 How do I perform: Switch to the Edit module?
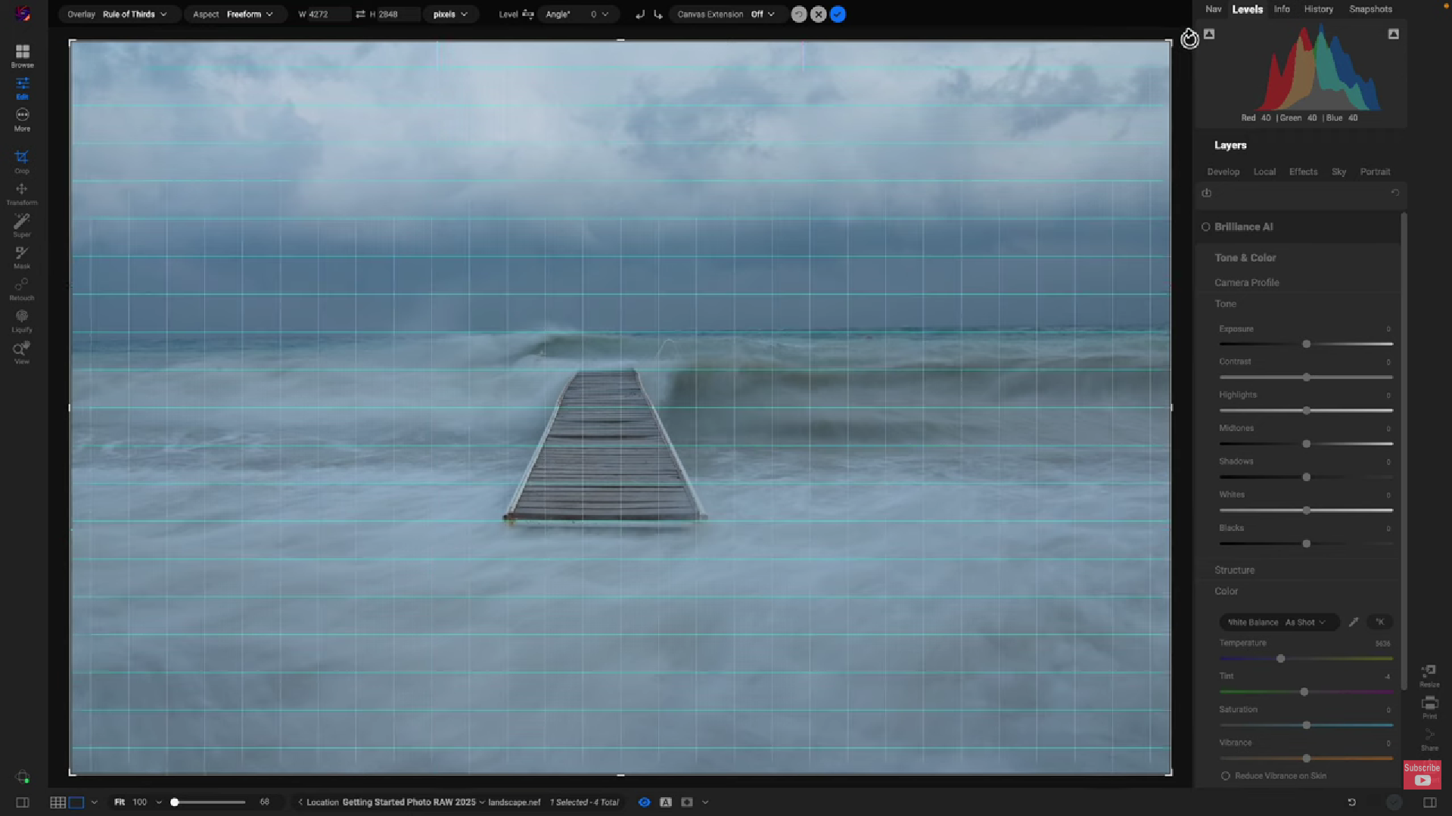[x=22, y=88]
